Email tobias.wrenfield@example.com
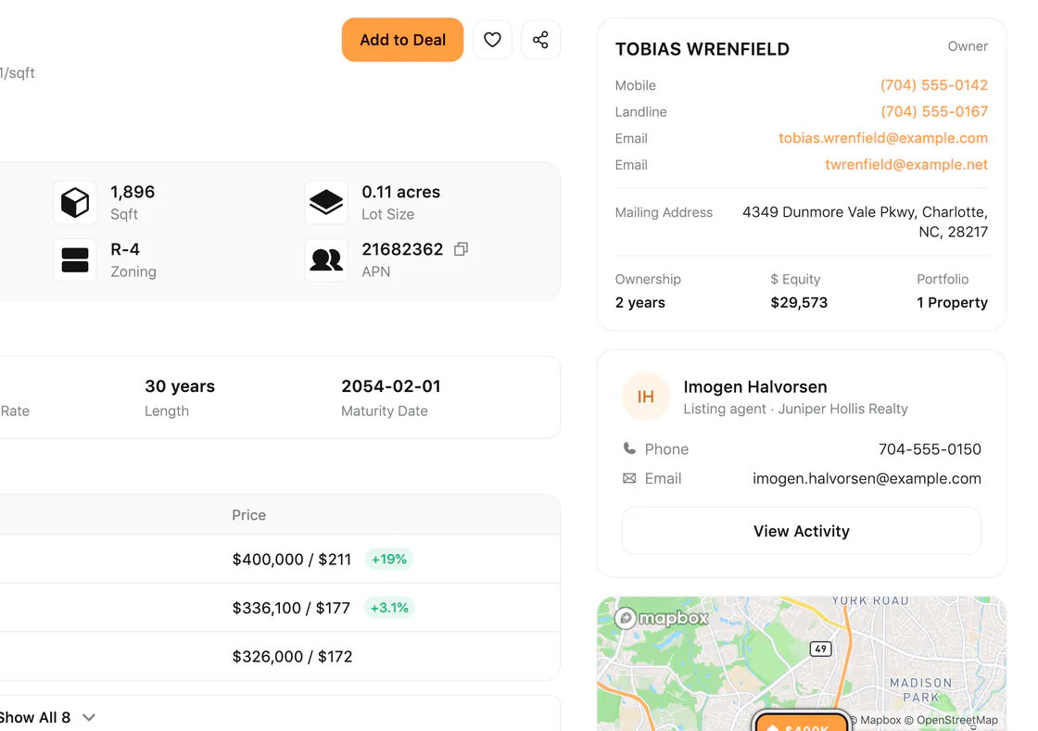Image resolution: width=1038 pixels, height=731 pixels. 883,138
